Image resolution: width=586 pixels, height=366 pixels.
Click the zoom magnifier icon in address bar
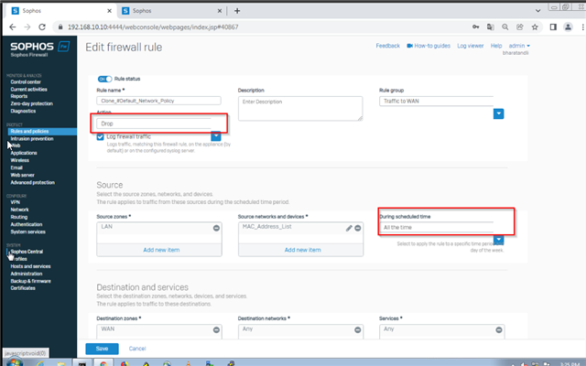click(x=505, y=27)
